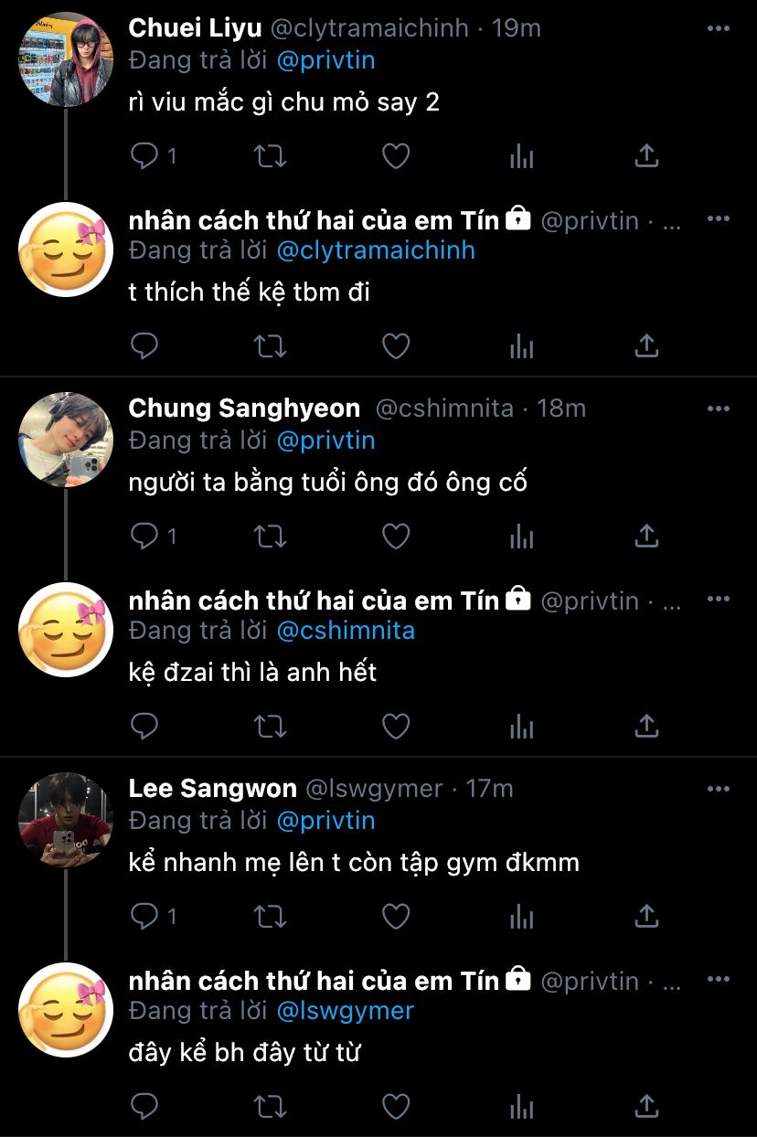Open Chung Sanghyeon's profile picture
The image size is (757, 1137).
[x=66, y=440]
